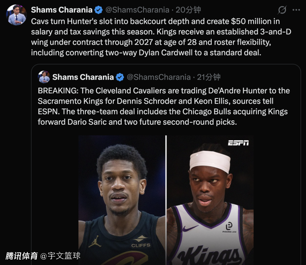Open the quoted tweet's small profile avatar
Image resolution: width=306 pixels, height=265 pixels.
click(44, 77)
